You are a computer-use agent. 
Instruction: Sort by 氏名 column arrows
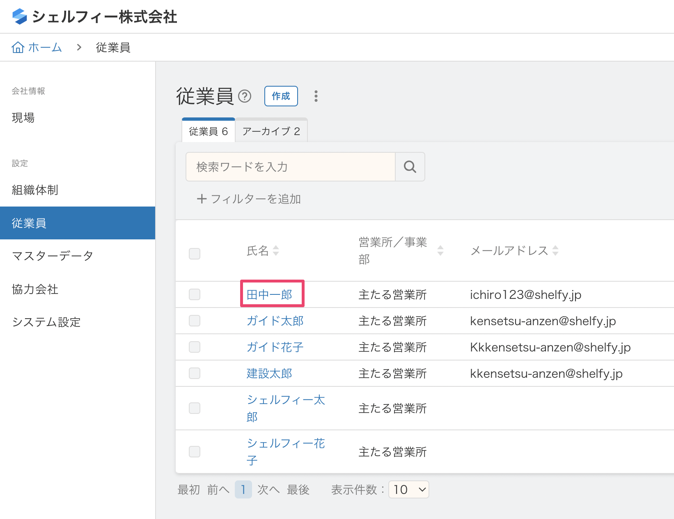click(x=276, y=250)
